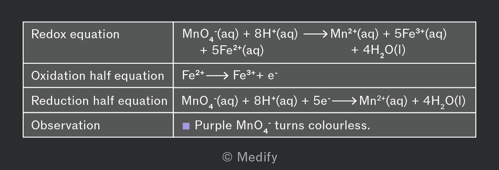Select the Reduction half equation label
This screenshot has width=499, height=170.
pyautogui.click(x=99, y=101)
